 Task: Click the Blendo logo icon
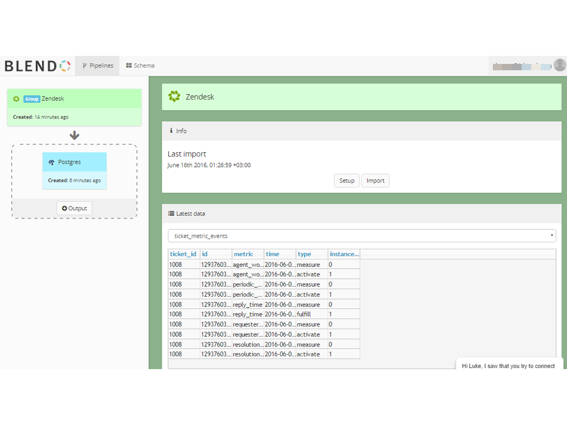[x=66, y=65]
